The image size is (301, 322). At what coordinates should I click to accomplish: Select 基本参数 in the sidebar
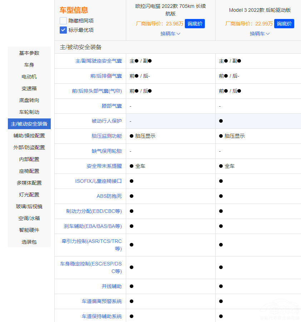pyautogui.click(x=29, y=53)
